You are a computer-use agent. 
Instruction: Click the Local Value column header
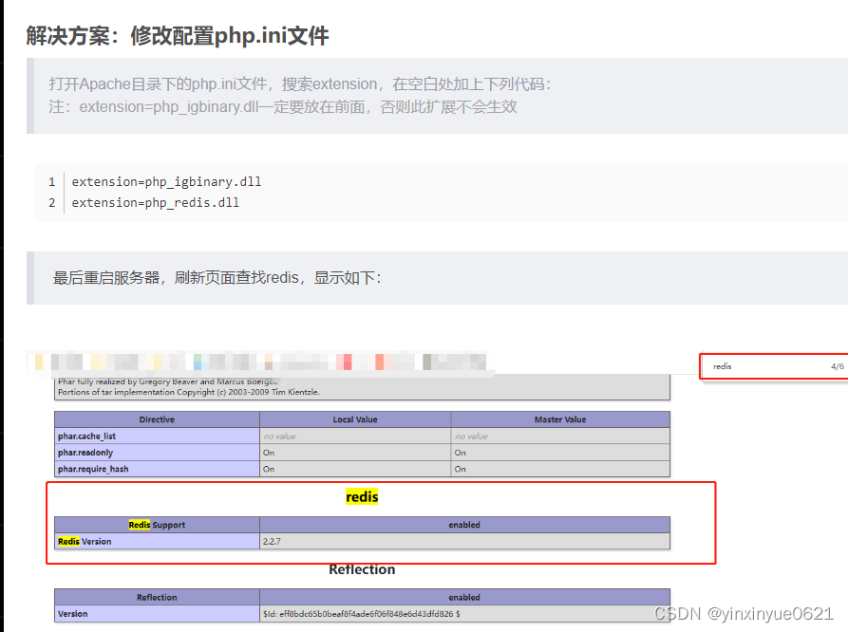click(355, 419)
